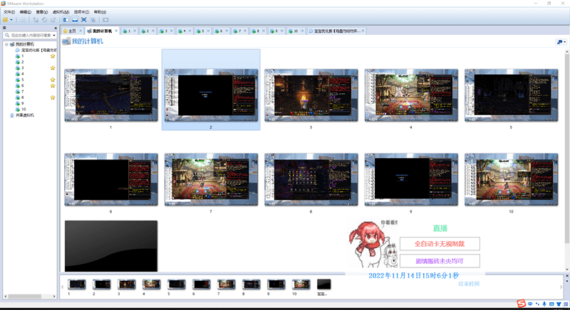Viewport: 570px width, 310px height.
Task: Open VM 8 large thumbnail
Action: coord(311,179)
